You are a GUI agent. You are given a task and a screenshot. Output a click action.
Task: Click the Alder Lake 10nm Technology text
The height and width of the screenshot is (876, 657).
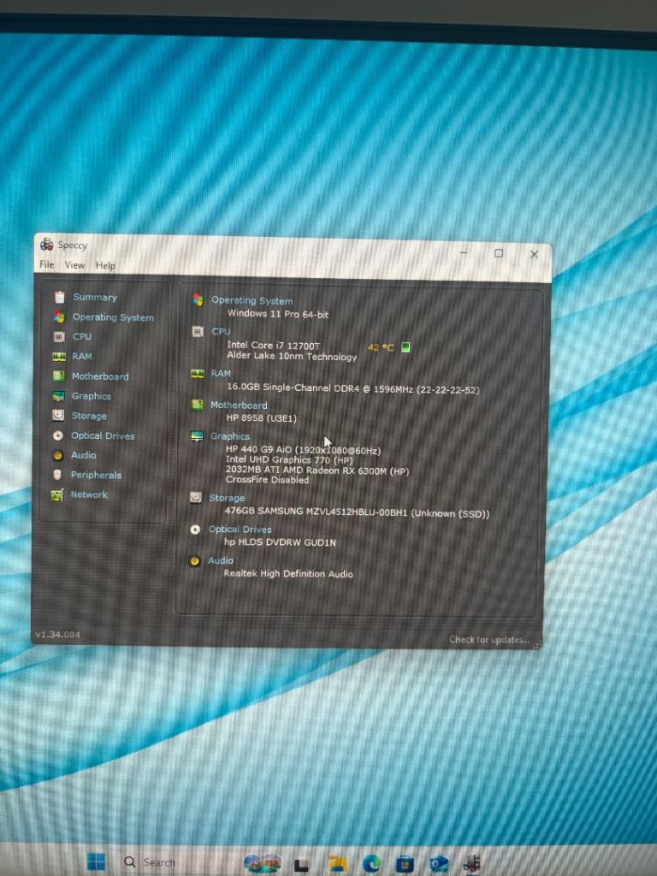click(x=292, y=357)
